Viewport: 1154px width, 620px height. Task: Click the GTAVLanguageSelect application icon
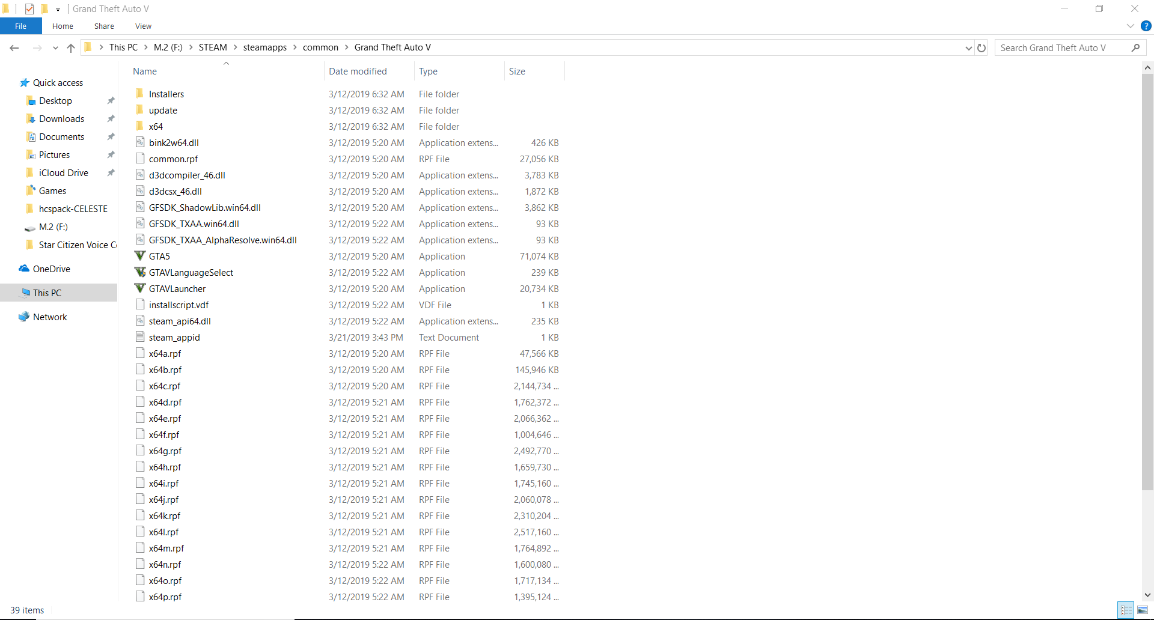click(140, 272)
